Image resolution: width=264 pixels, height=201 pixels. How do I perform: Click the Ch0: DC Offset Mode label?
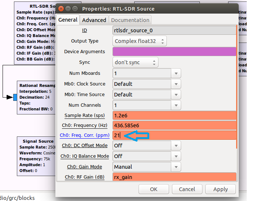tap(85, 145)
